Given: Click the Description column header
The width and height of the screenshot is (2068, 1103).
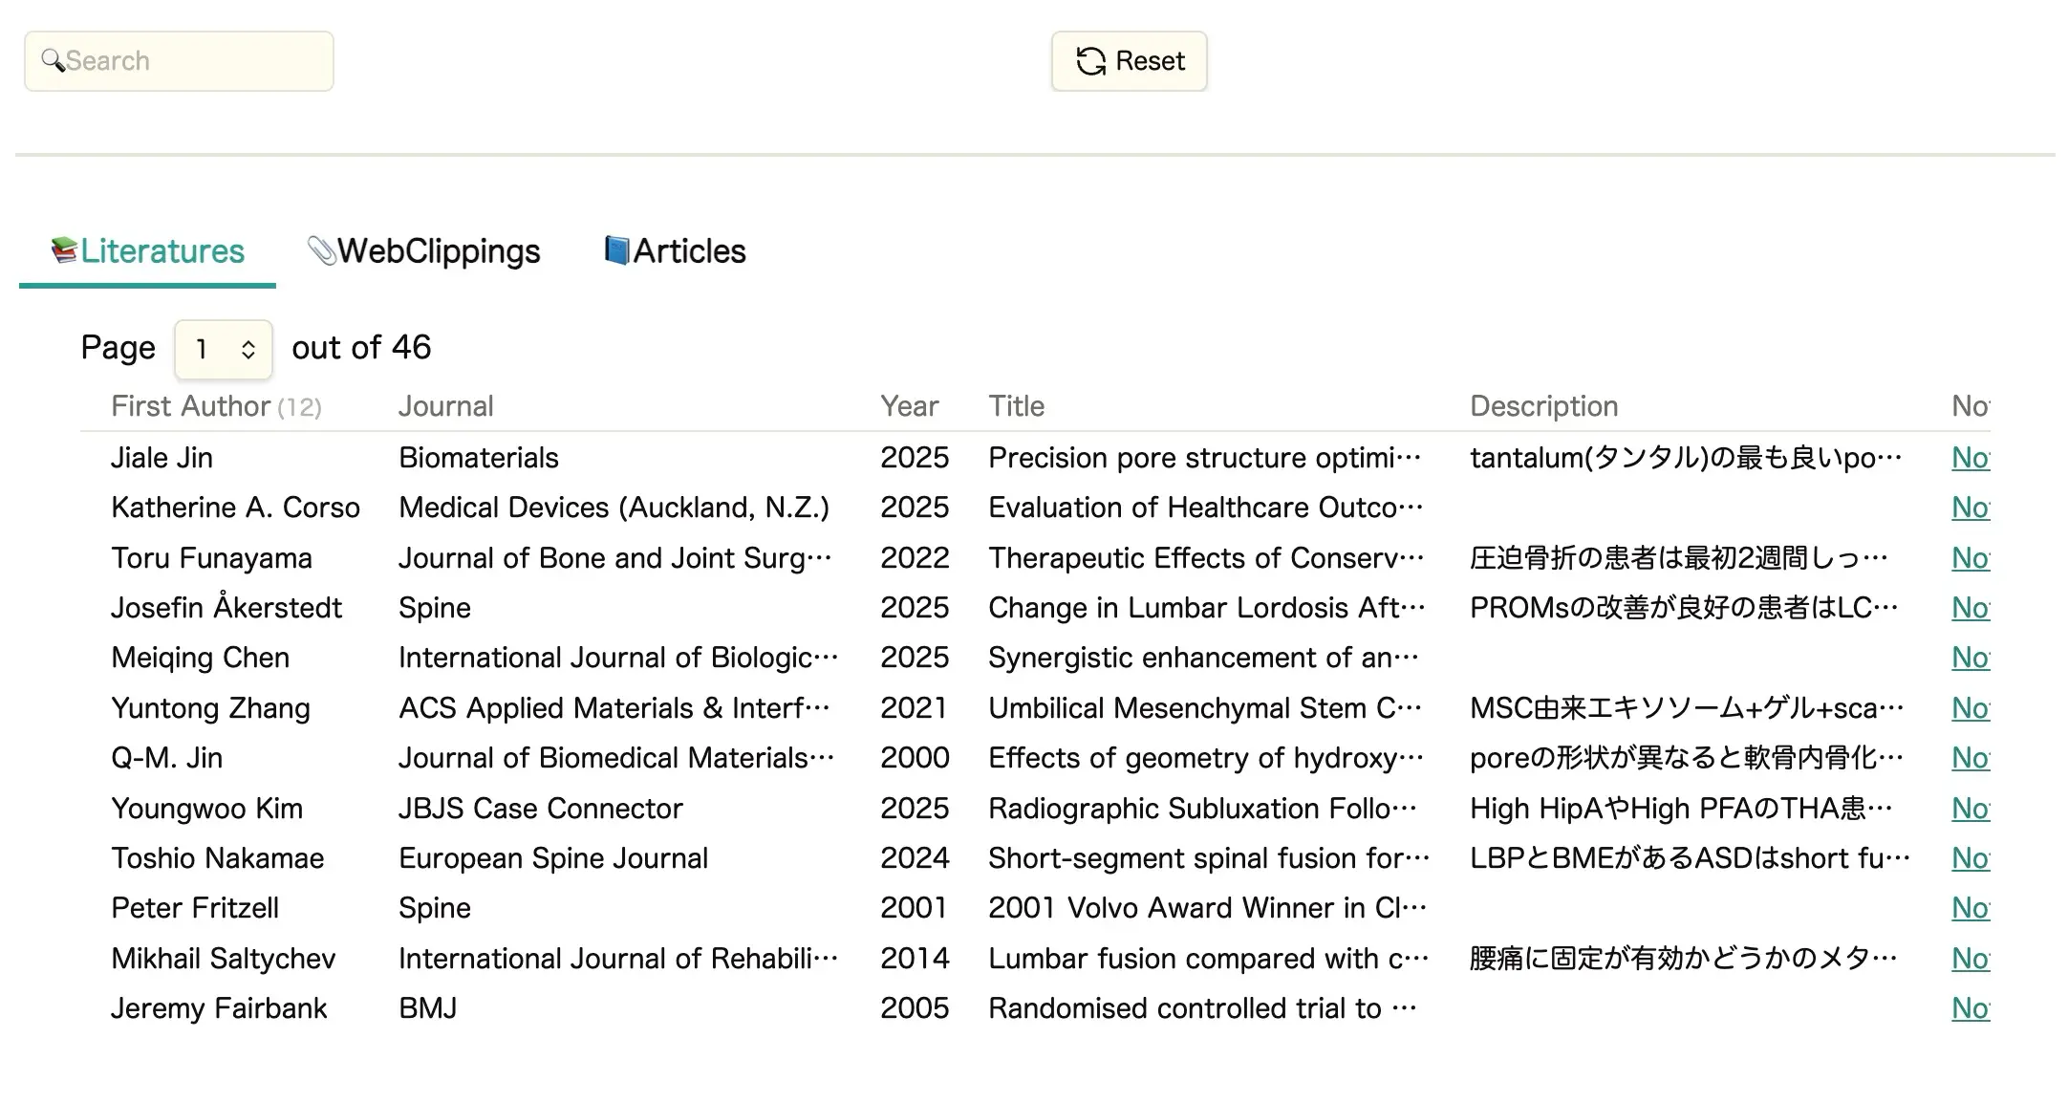Looking at the screenshot, I should pyautogui.click(x=1543, y=406).
